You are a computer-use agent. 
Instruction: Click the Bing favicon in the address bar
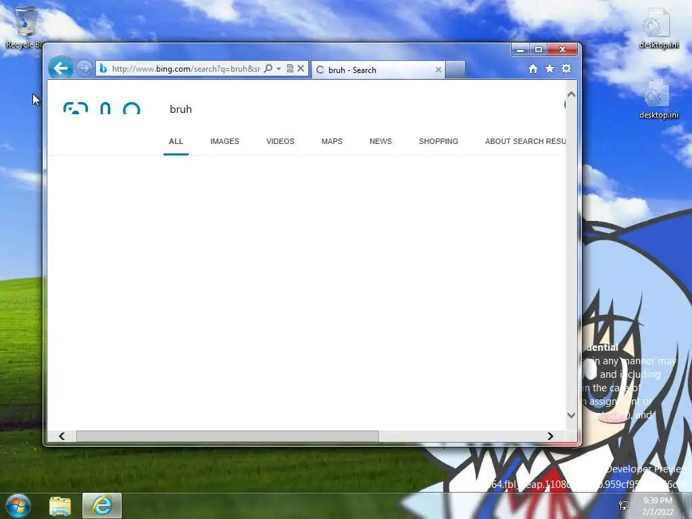coord(103,68)
